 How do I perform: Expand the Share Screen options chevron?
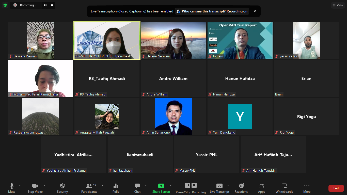(x=171, y=186)
